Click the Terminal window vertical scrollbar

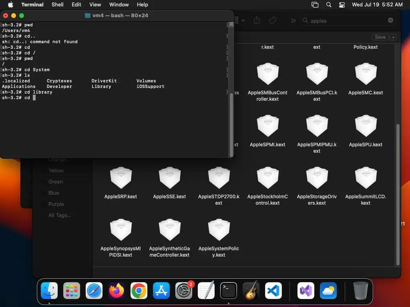(x=231, y=125)
